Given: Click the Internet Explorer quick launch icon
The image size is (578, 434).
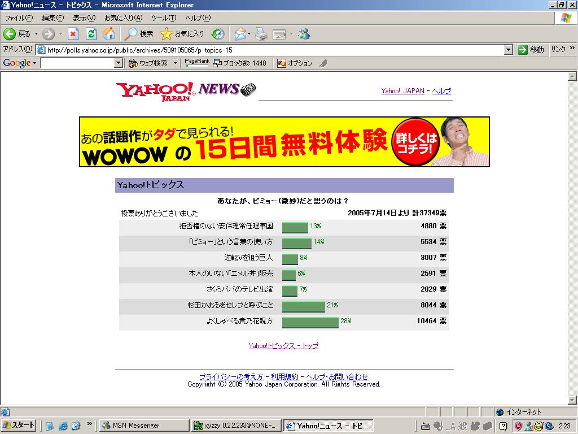Looking at the screenshot, I should point(63,426).
